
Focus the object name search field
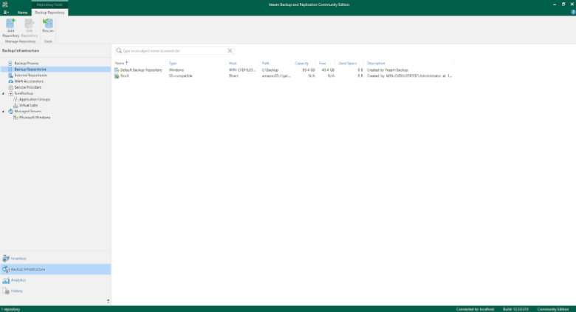(174, 50)
